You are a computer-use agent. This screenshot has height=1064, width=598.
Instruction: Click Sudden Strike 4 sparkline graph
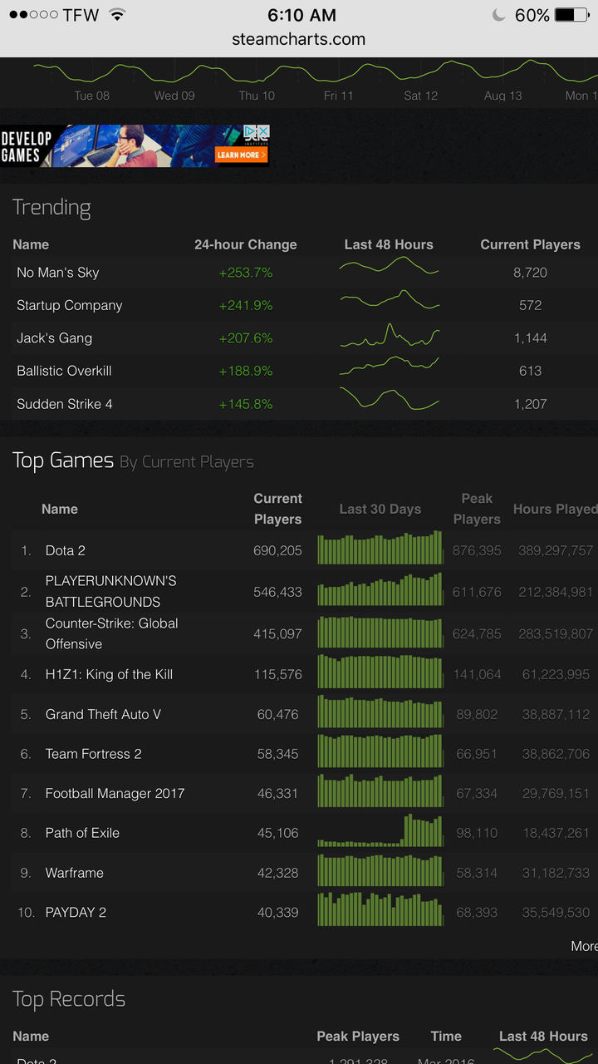[x=389, y=399]
